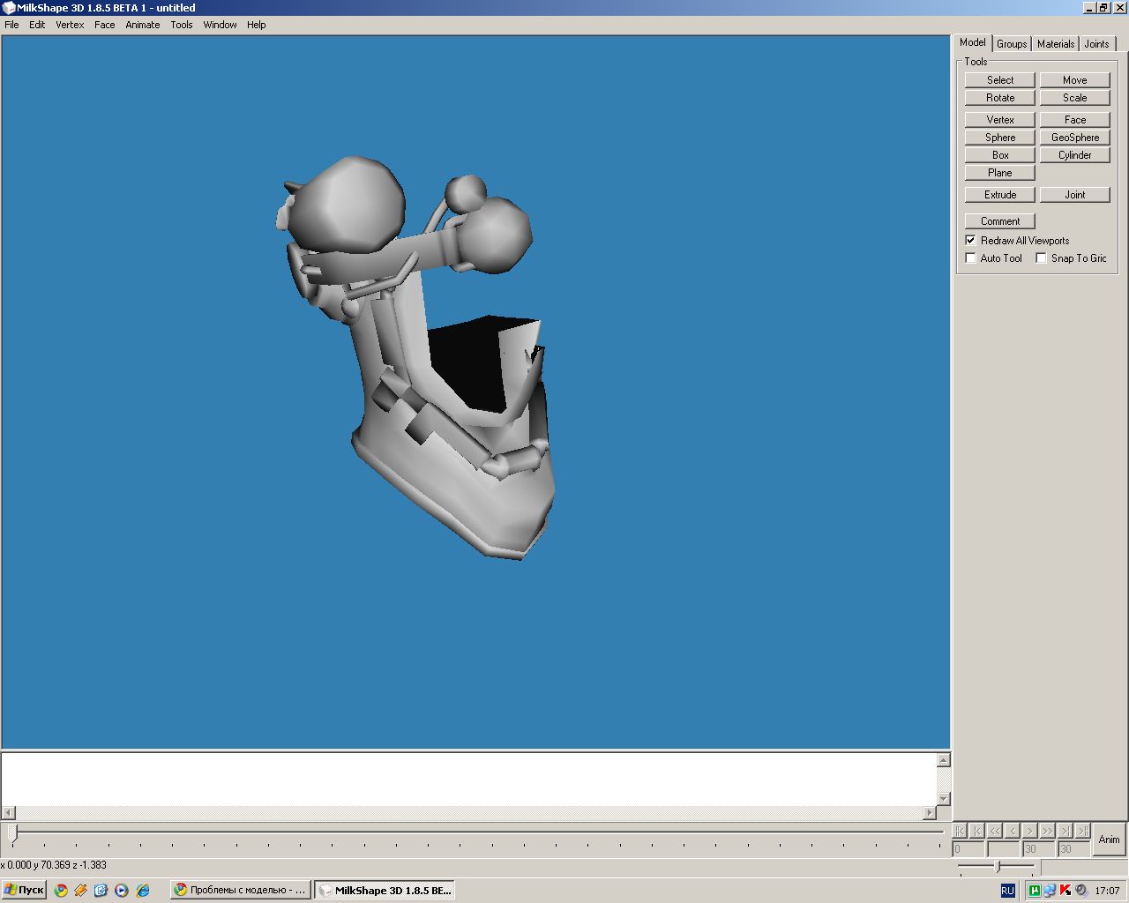Toggle the Anim mode button
The height and width of the screenshot is (903, 1129).
tap(1109, 840)
